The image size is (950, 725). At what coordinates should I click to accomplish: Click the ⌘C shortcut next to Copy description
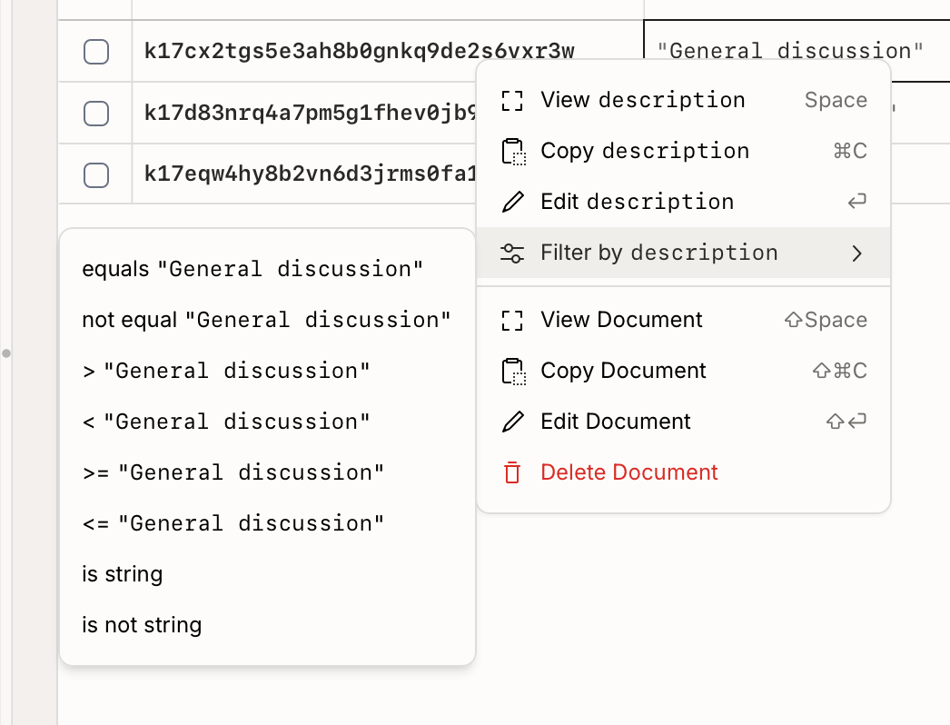pos(850,151)
